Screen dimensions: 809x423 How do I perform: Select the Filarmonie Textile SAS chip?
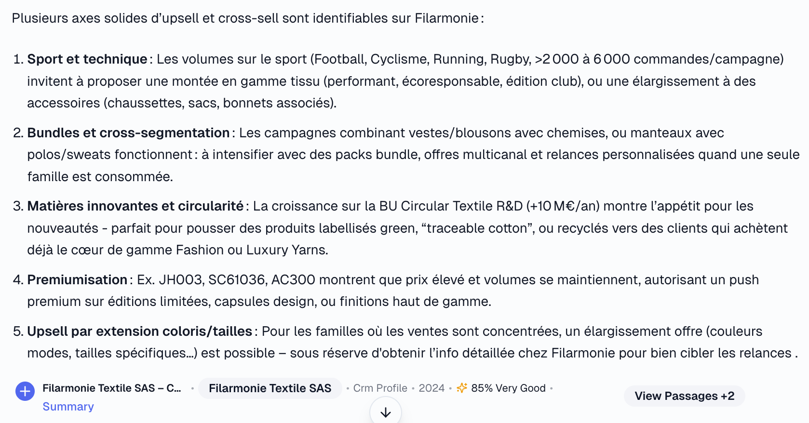click(x=270, y=388)
